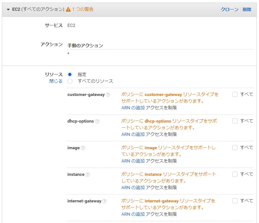Screen dimensions: 259x223
Task: Click the 削除 link
Action: [x=247, y=10]
